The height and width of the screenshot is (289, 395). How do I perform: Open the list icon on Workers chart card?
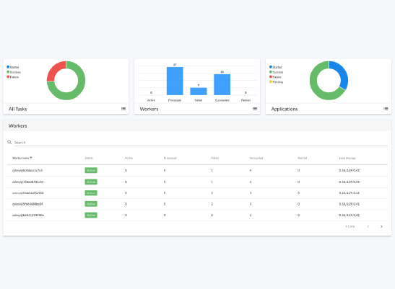point(255,109)
